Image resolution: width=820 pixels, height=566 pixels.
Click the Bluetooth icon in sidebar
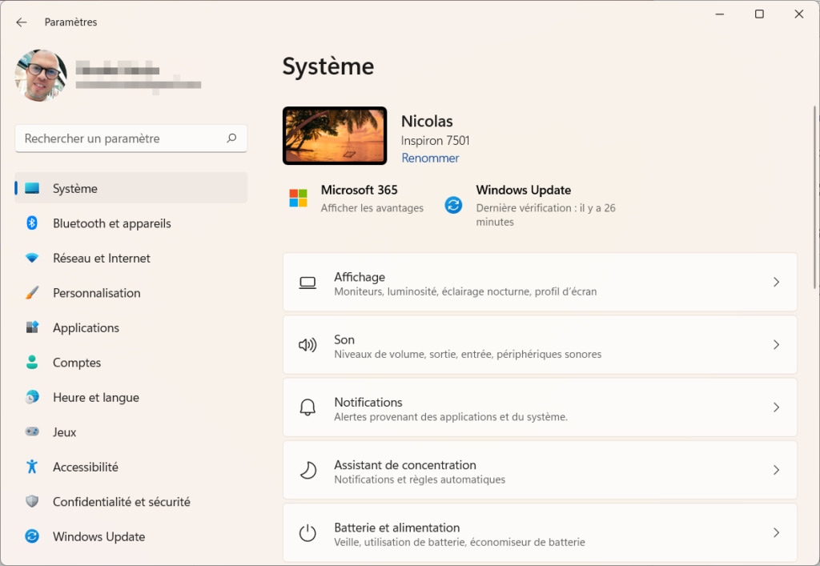pyautogui.click(x=32, y=223)
